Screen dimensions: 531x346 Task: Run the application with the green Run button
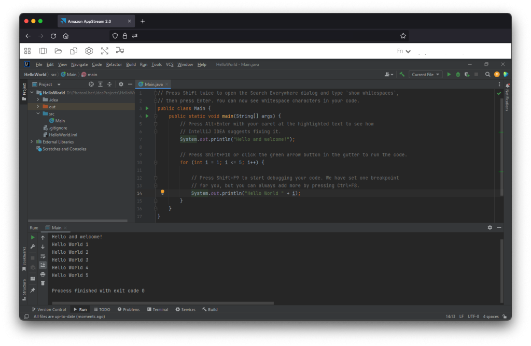[x=449, y=74]
